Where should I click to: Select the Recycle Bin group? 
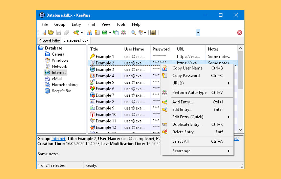[x=62, y=91]
